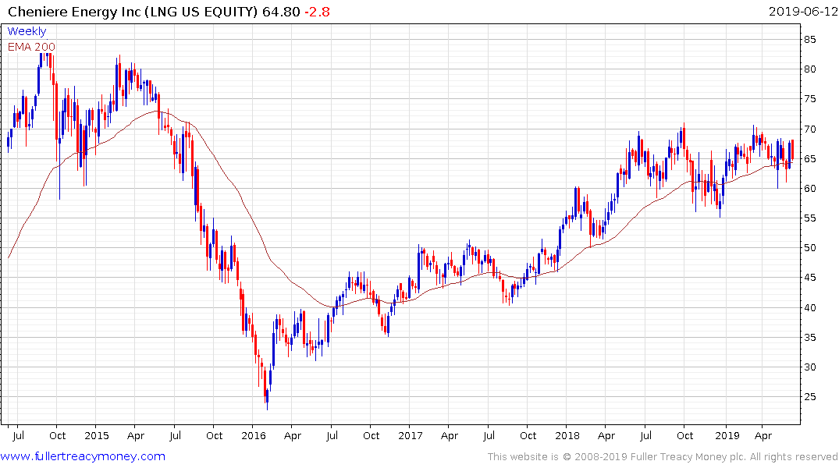Viewport: 839px width, 468px height.
Task: Click the 40 price axis label
Action: [809, 307]
